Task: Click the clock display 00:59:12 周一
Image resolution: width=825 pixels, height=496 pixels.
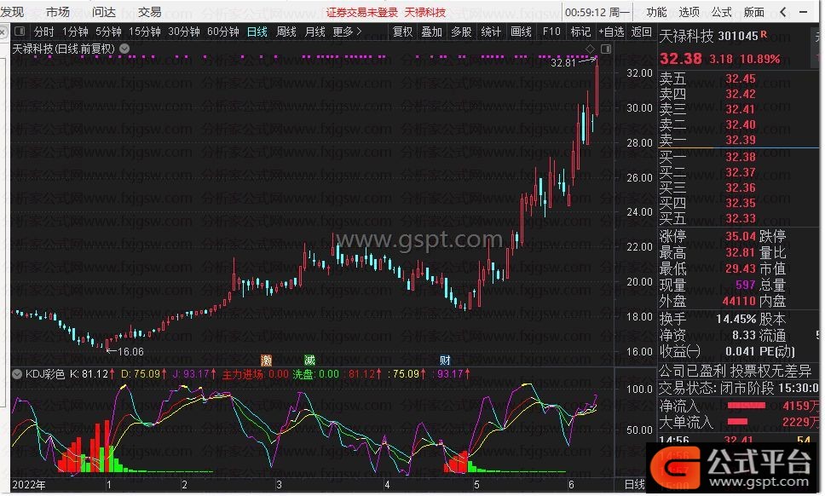Action: [x=597, y=12]
